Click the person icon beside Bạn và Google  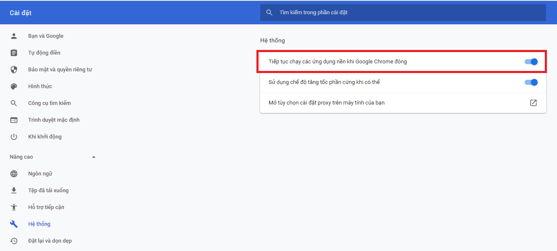click(x=14, y=36)
